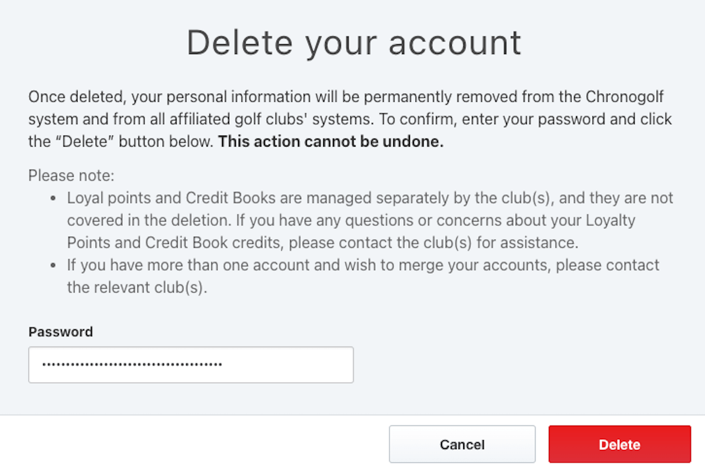705x467 pixels.
Task: Focus the Password input field
Action: click(x=191, y=365)
